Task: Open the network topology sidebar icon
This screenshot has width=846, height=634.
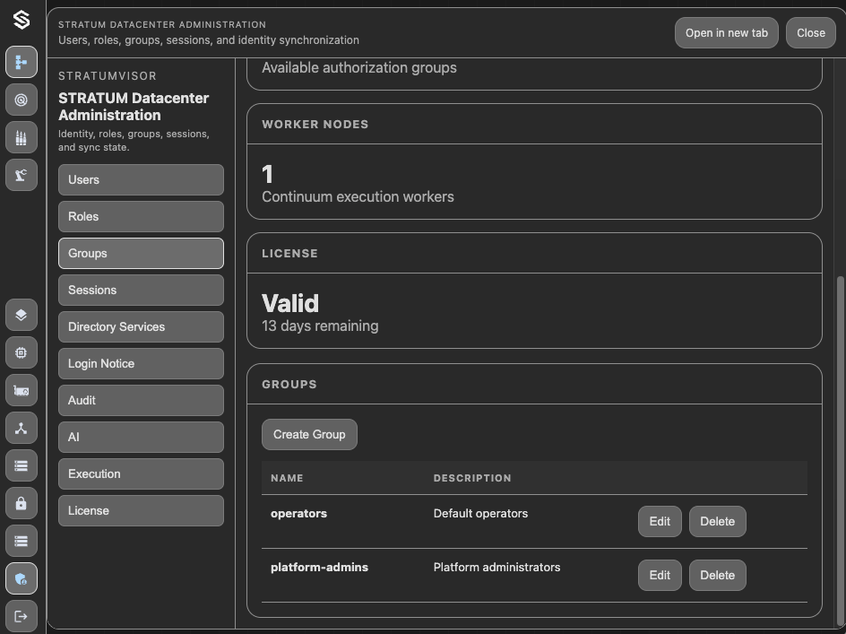Action: click(22, 429)
